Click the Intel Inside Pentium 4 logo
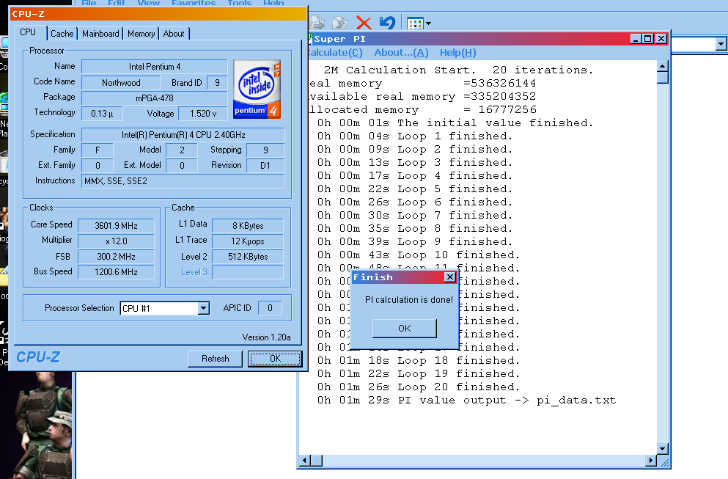 (x=257, y=89)
